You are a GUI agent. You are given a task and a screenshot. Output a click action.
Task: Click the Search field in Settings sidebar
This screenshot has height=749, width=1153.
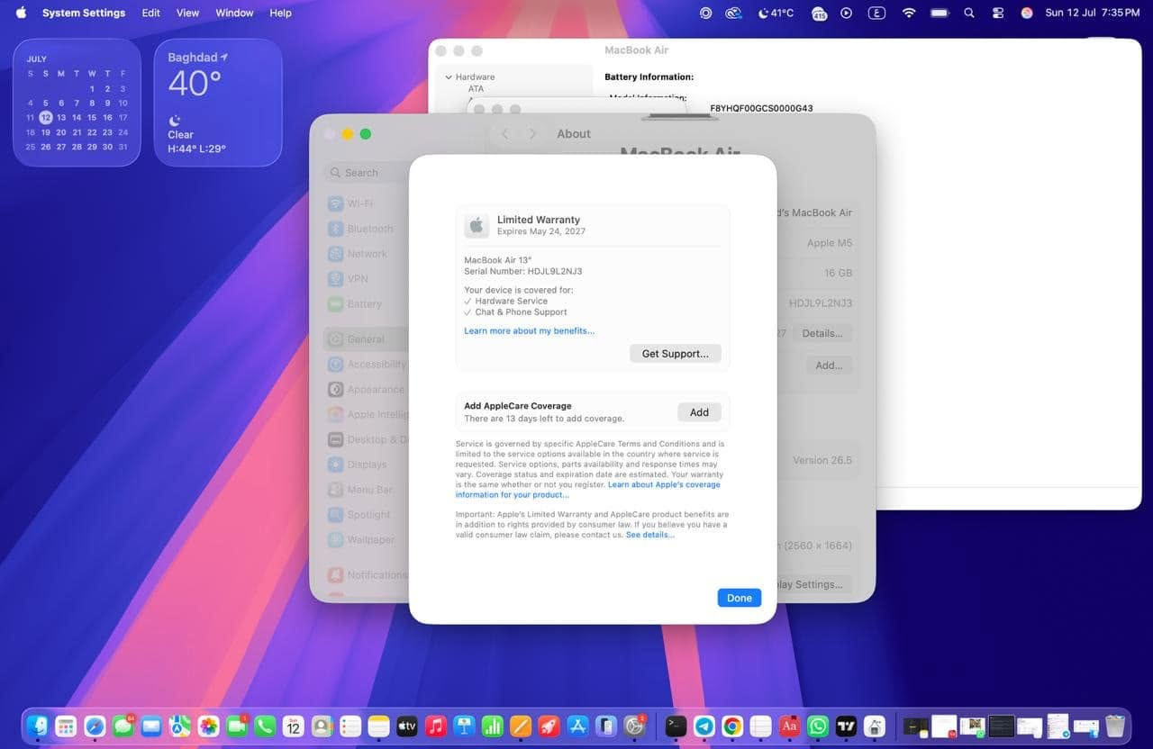[365, 173]
